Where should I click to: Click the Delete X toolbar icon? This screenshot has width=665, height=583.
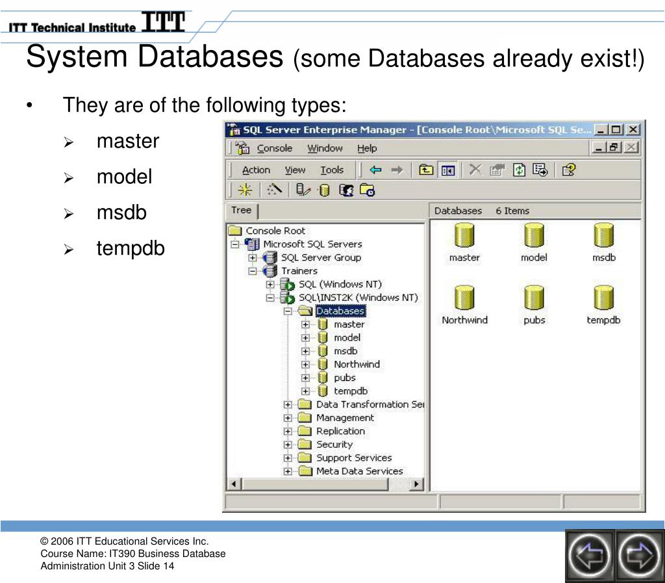475,170
